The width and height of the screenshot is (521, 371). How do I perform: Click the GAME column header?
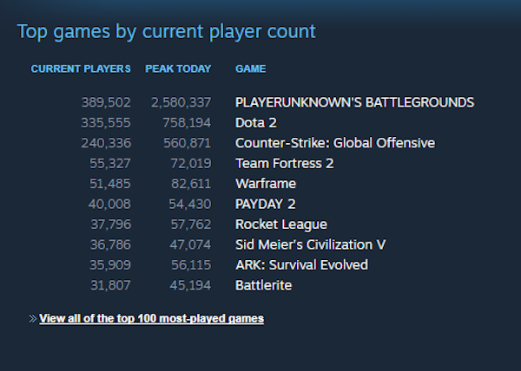coord(251,69)
